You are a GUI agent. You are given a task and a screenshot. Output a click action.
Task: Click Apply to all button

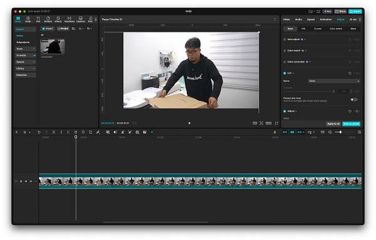(333, 123)
